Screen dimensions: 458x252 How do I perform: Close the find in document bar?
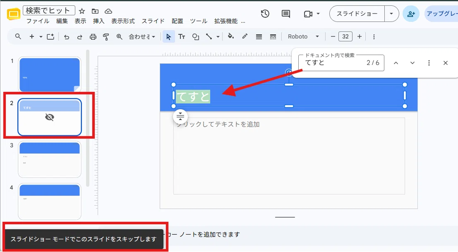(x=446, y=63)
